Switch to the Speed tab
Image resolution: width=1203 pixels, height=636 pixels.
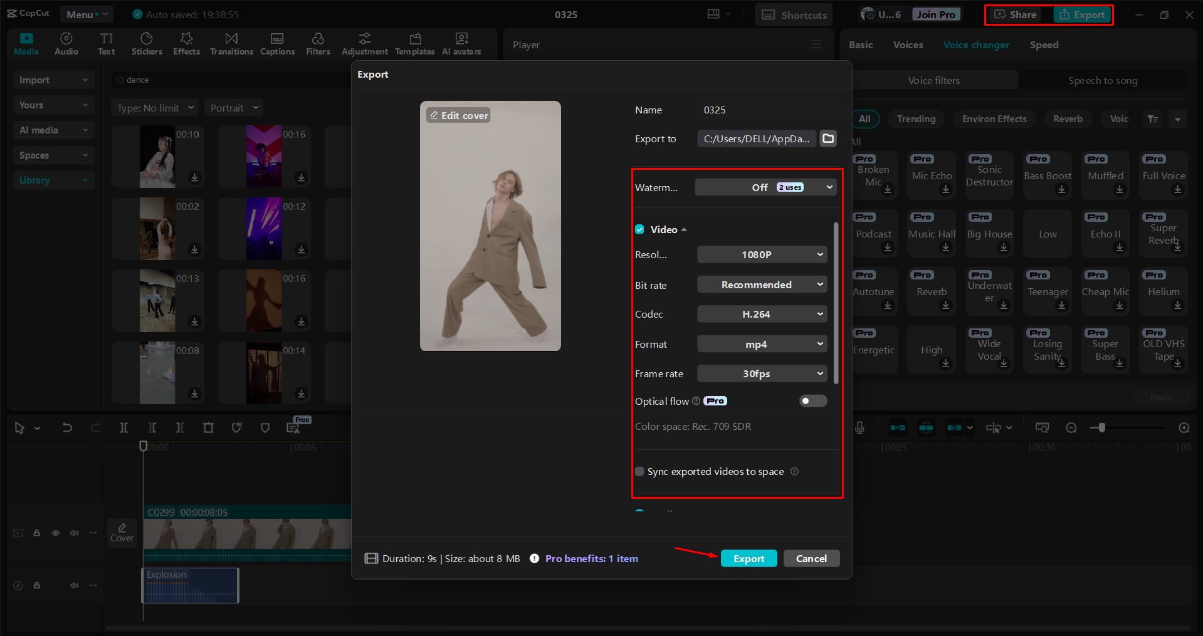[x=1043, y=44]
